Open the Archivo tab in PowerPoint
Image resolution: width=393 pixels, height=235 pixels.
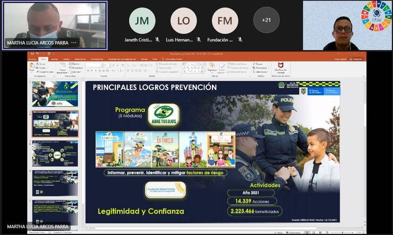[32, 59]
